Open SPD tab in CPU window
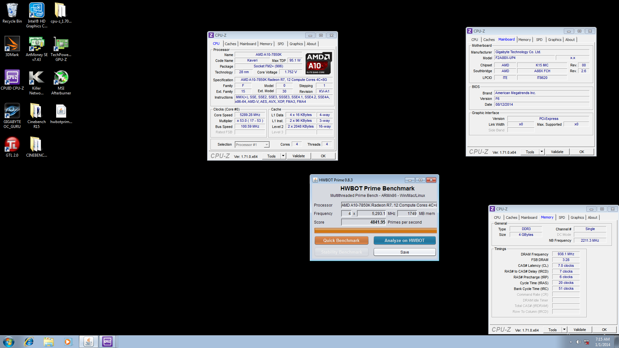619x348 pixels. [281, 44]
